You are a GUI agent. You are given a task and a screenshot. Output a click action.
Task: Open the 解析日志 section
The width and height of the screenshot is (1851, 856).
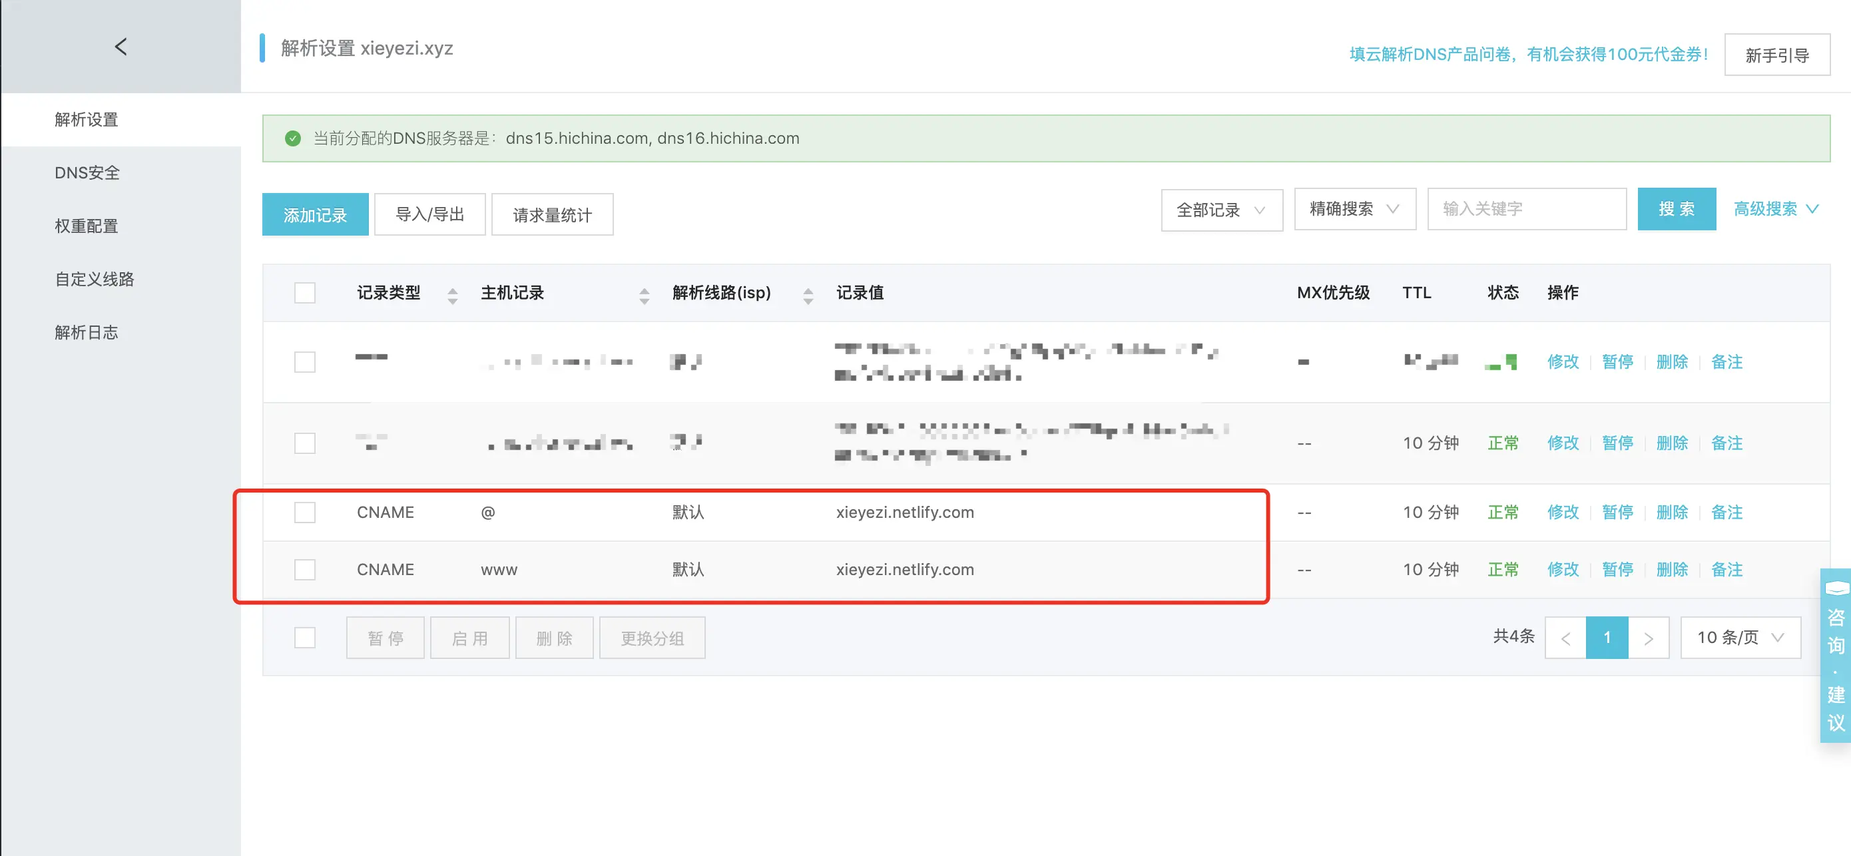point(87,331)
